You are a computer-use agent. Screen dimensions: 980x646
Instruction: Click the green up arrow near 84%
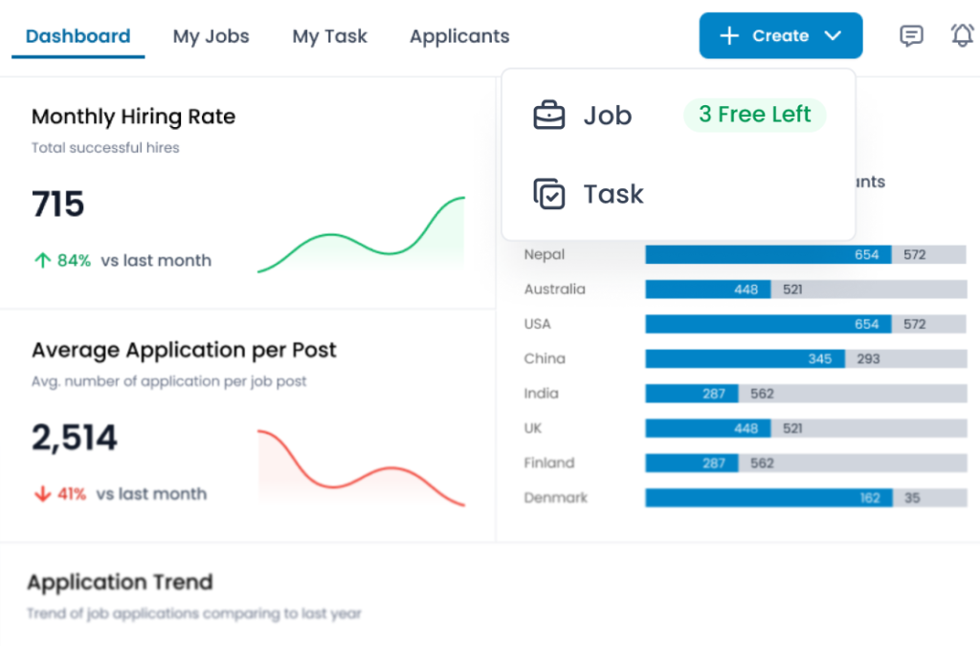click(x=41, y=260)
